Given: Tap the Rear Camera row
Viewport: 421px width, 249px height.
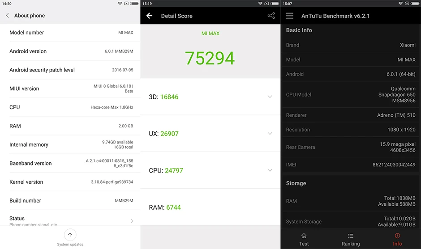Looking at the screenshot, I should [351, 147].
